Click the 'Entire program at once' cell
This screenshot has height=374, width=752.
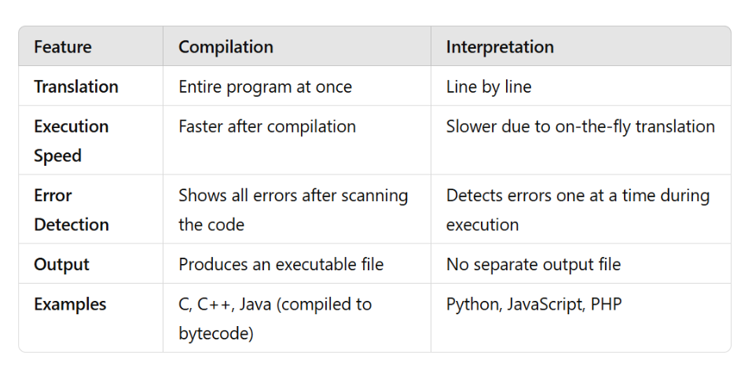(x=266, y=86)
